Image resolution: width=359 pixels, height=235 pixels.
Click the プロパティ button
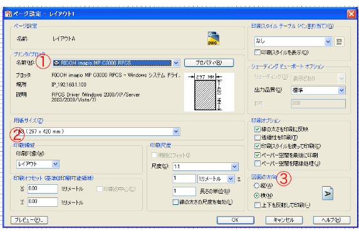pos(209,63)
